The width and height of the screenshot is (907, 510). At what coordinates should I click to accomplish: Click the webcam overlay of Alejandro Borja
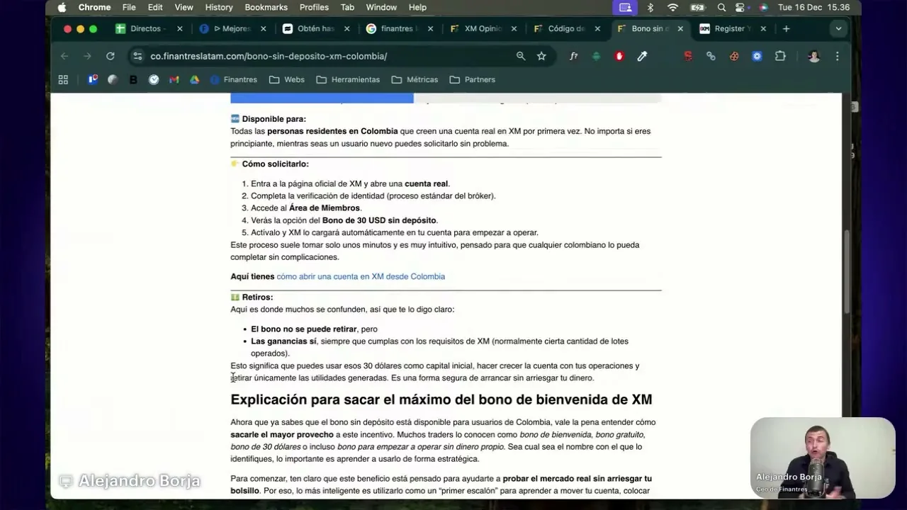(x=822, y=458)
